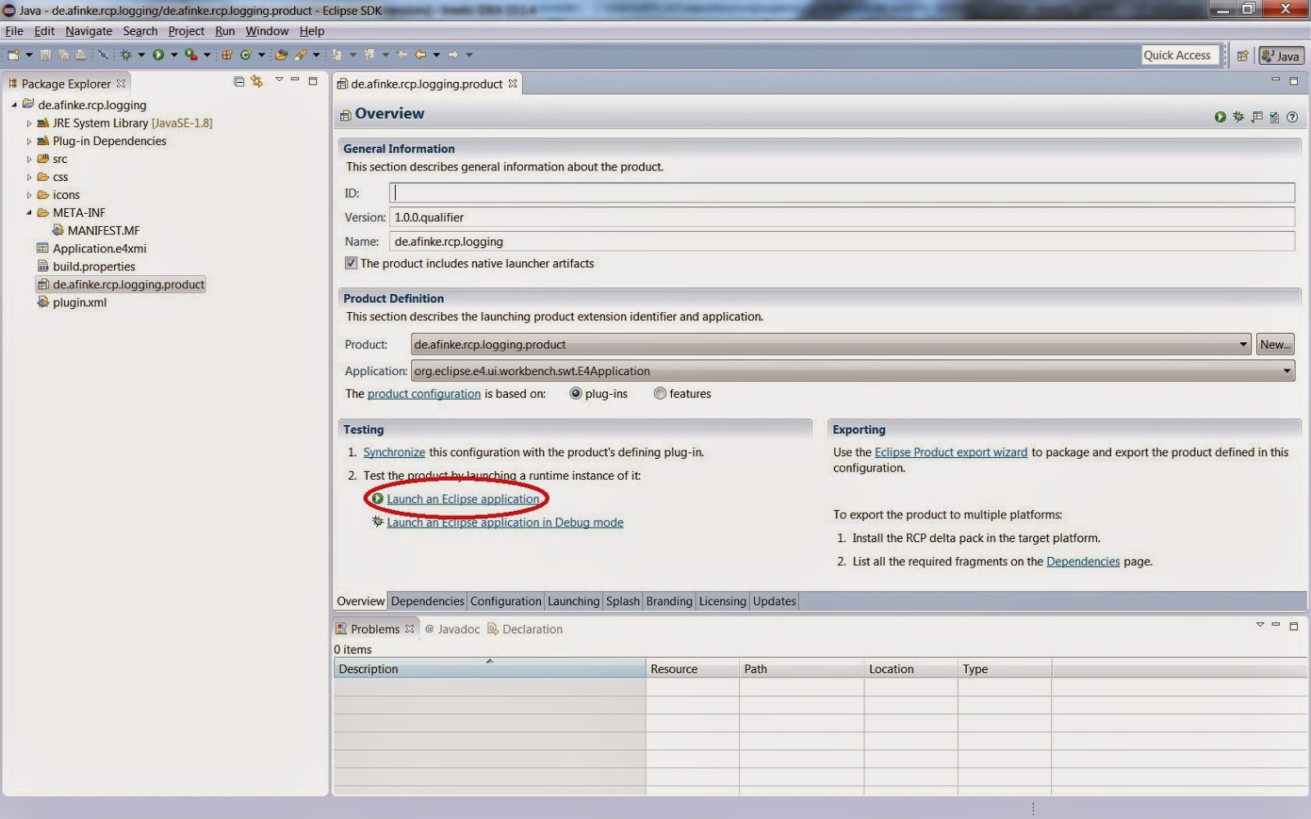Click the Launch an Eclipse application link
This screenshot has width=1311, height=819.
tap(464, 498)
